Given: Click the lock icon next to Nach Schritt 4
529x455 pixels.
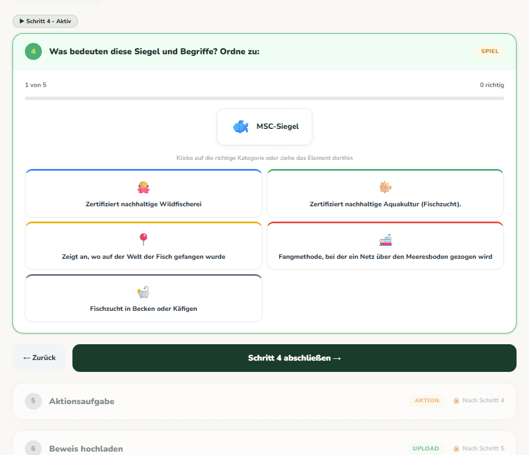Looking at the screenshot, I should 456,400.
